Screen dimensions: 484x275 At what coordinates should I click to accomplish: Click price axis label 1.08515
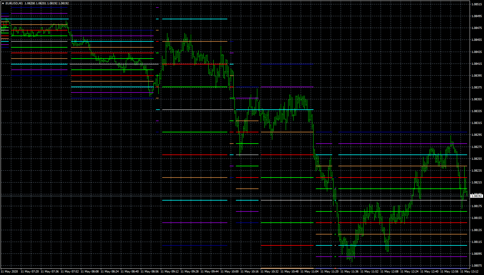[x=477, y=4]
